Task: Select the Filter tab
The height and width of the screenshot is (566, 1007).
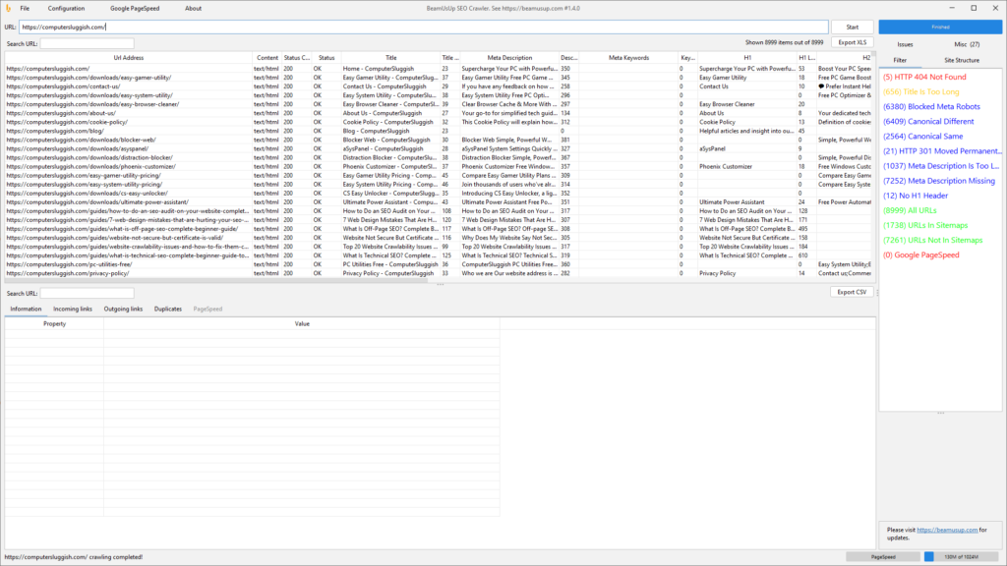Action: (x=900, y=60)
